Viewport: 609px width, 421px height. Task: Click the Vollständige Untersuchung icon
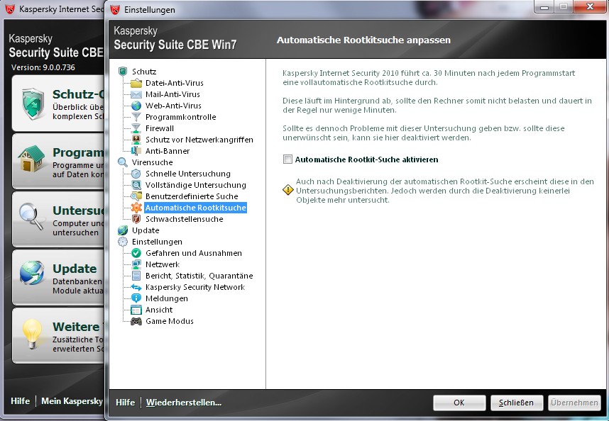[x=136, y=185]
